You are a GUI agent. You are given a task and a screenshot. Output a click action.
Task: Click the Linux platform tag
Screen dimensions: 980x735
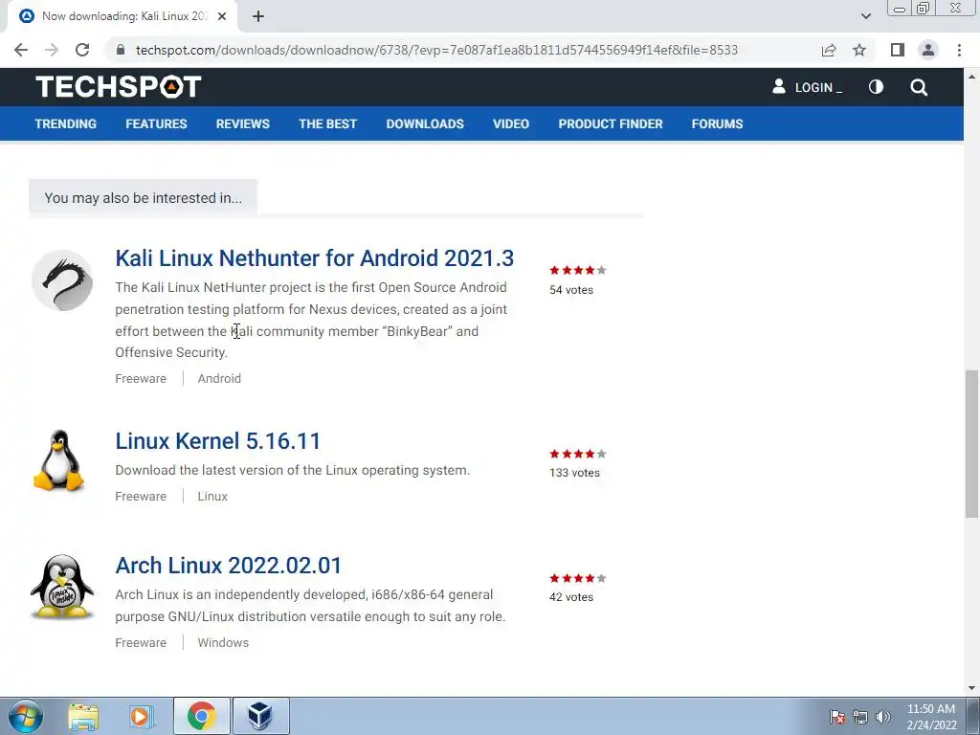pyautogui.click(x=212, y=497)
